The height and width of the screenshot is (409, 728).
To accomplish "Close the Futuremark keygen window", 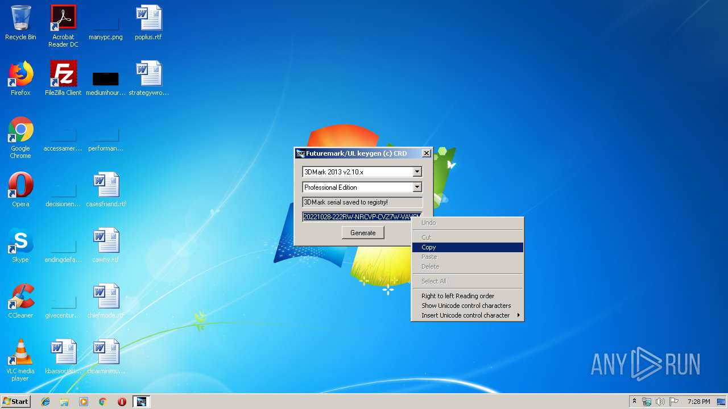I will point(427,153).
